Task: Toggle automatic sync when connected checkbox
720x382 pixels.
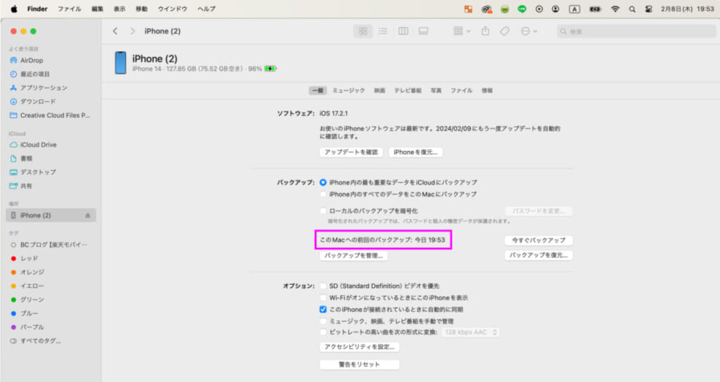Action: point(323,310)
